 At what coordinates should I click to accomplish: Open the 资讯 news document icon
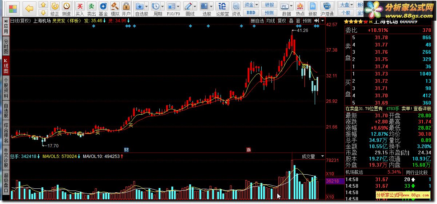(236, 6)
